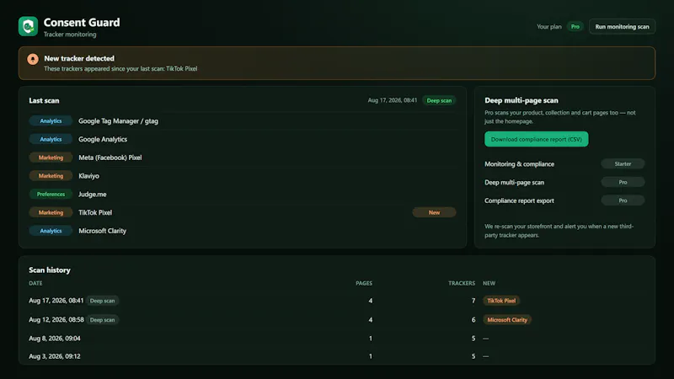This screenshot has width=674, height=379.
Task: Click the Pro plan badge next to Your plan
Action: coord(575,27)
